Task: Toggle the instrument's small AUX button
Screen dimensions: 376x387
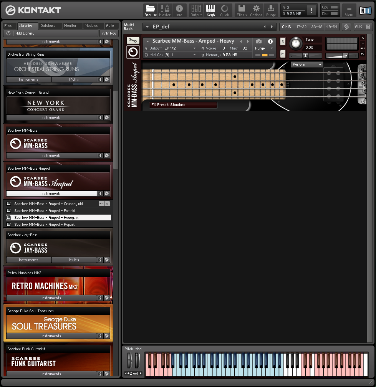Action: [x=363, y=48]
